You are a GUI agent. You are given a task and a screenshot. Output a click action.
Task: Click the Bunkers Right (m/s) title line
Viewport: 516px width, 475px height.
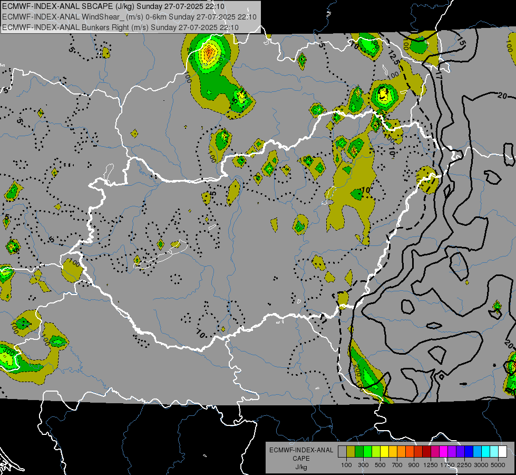(120, 27)
